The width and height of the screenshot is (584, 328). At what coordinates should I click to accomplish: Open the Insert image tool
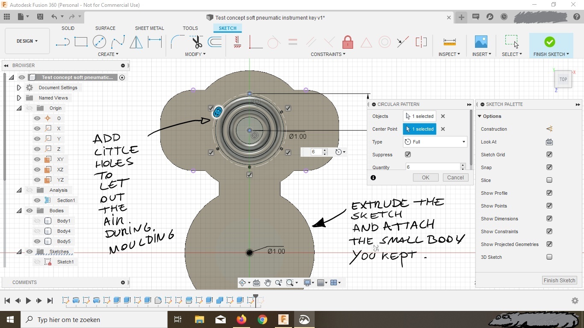481,42
